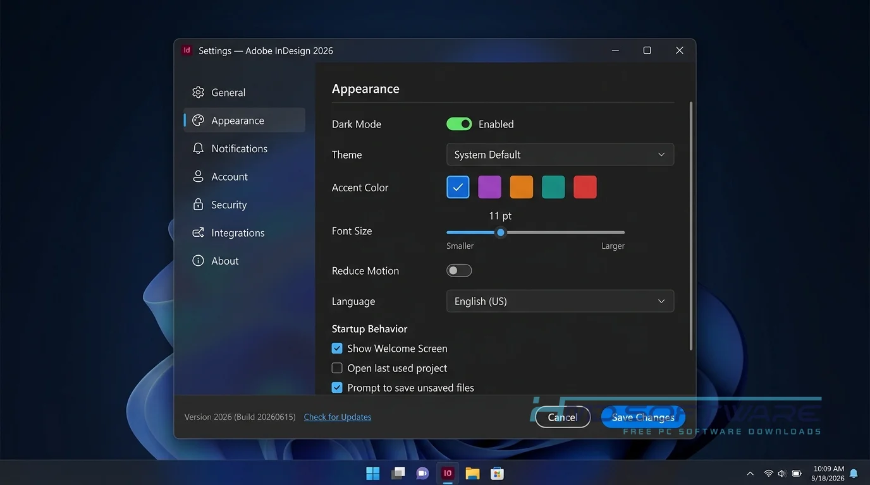Click the Smaller label under slider

pos(460,246)
